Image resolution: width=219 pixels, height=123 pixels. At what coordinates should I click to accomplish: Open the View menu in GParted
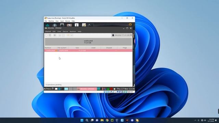click(x=59, y=31)
